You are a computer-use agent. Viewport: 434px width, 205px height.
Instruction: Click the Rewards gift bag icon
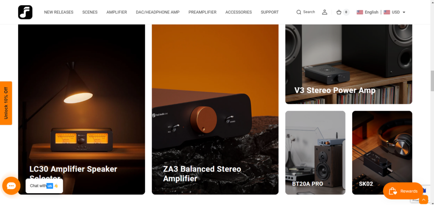point(393,191)
